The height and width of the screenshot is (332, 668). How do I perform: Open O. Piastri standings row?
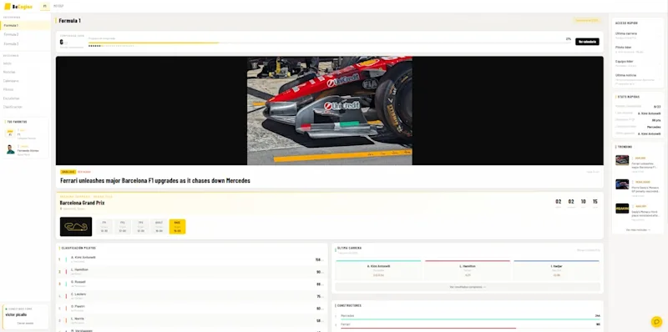[192, 308]
